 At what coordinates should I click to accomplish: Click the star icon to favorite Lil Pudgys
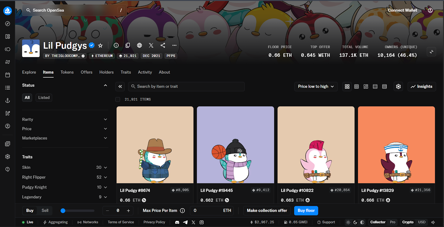tap(100, 45)
